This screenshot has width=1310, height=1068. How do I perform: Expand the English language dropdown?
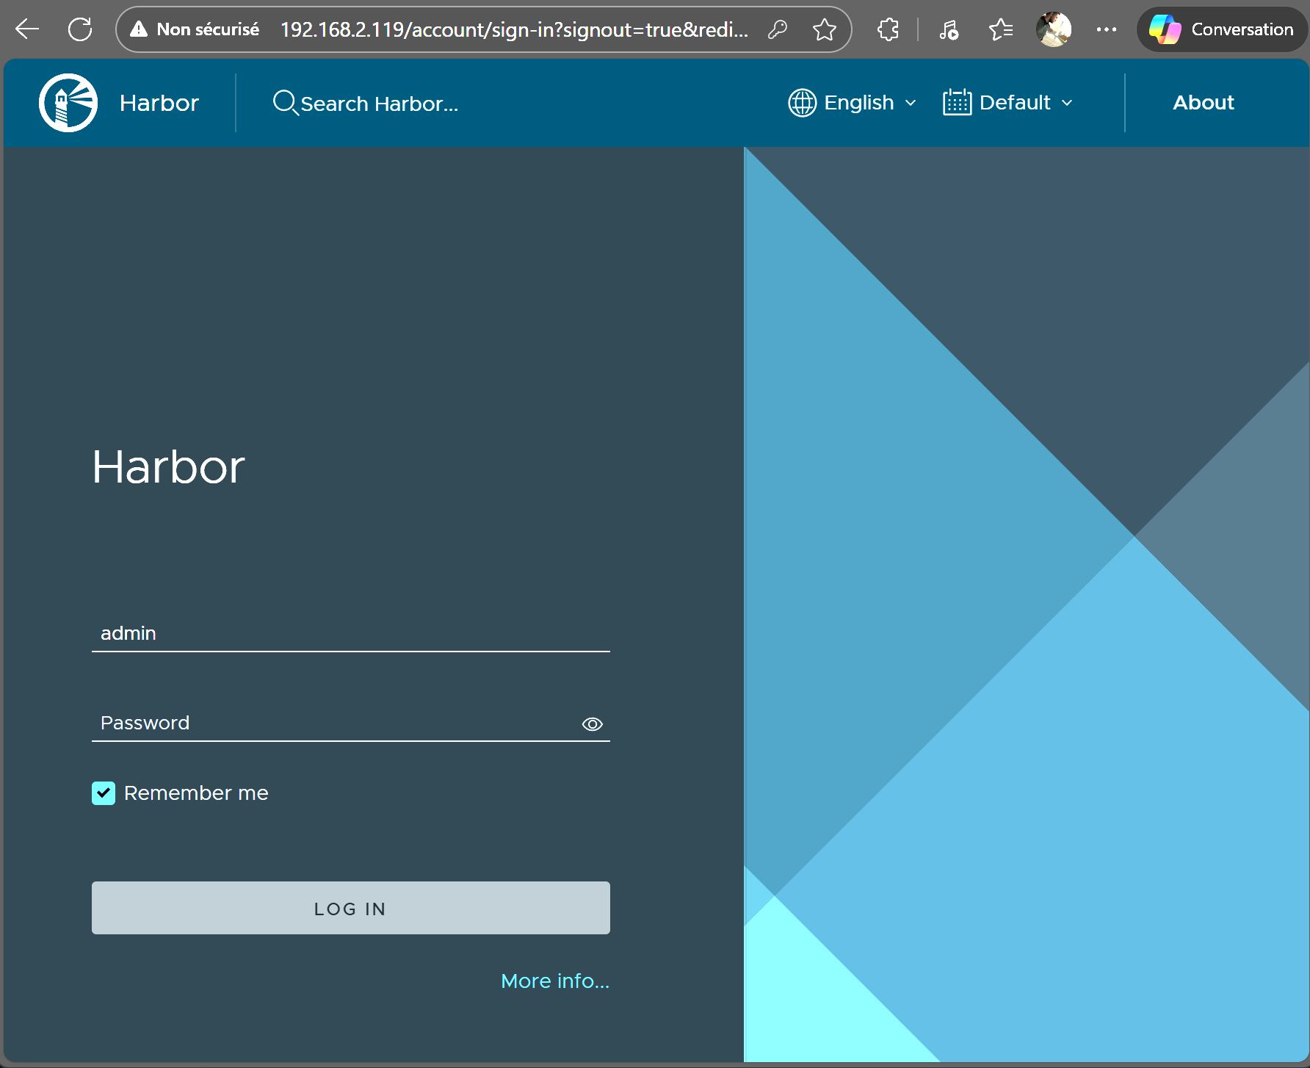click(x=852, y=103)
